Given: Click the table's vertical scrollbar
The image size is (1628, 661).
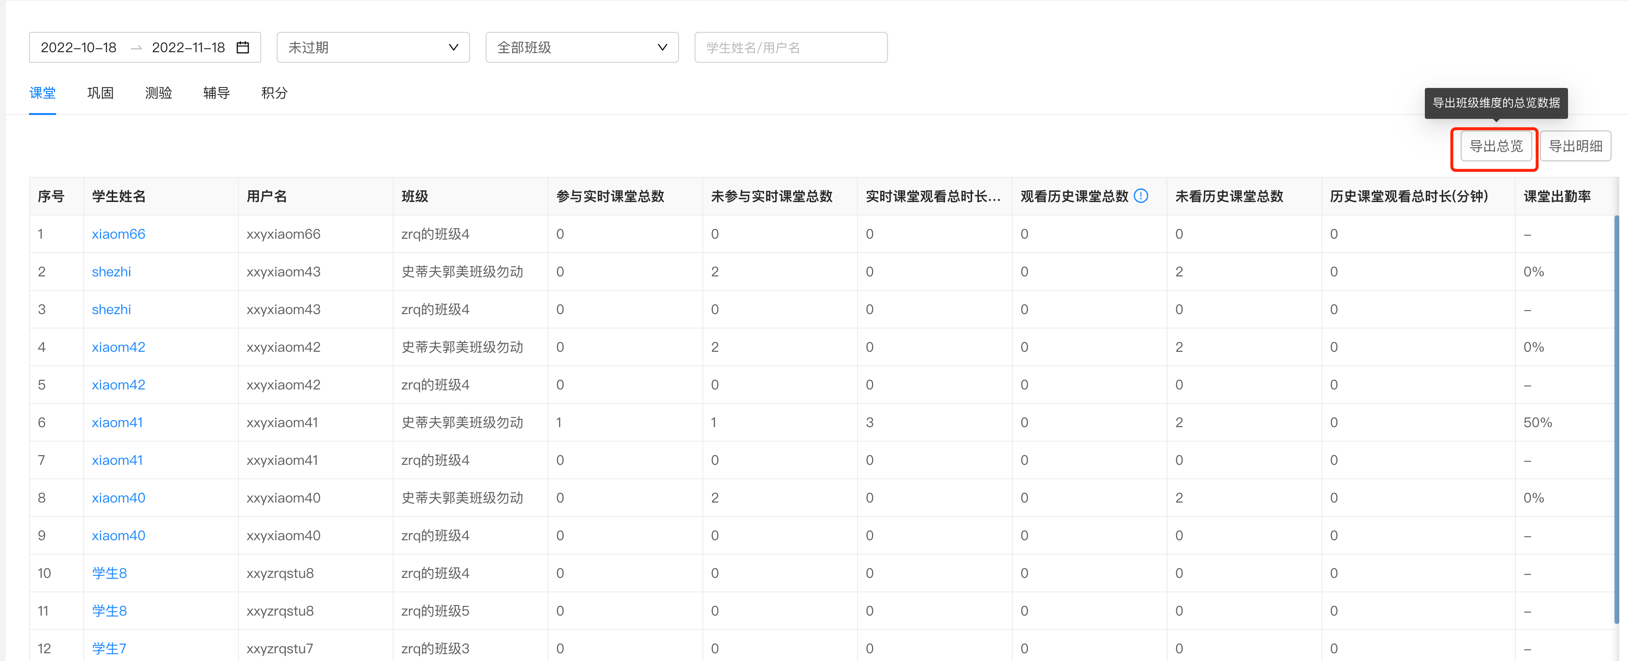Looking at the screenshot, I should click(x=1616, y=420).
